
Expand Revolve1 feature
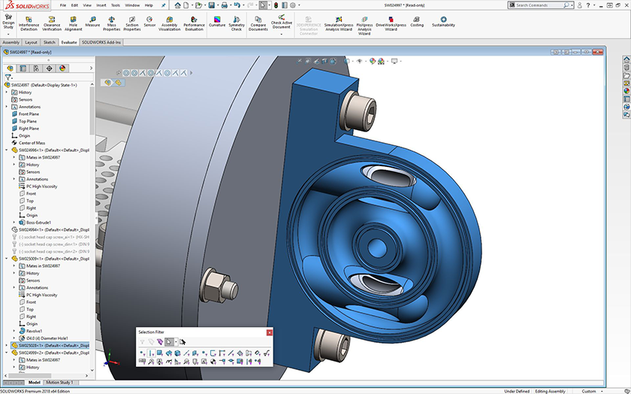[14, 331]
